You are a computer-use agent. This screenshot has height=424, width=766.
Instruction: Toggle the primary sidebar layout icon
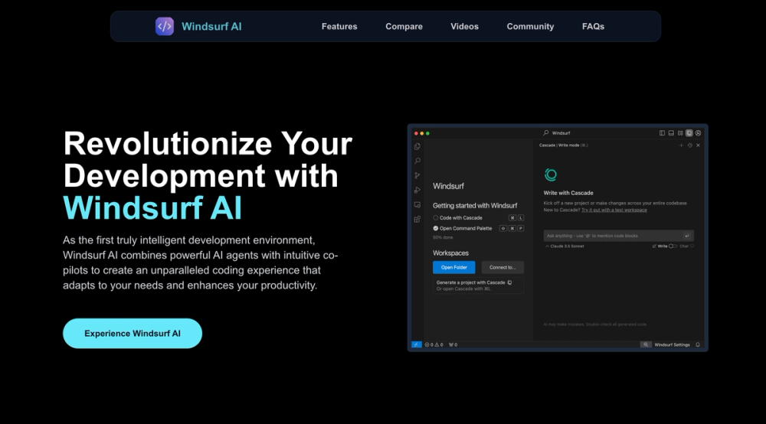point(662,132)
